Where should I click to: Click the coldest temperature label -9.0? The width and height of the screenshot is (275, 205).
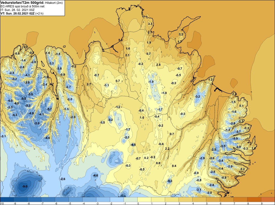pyautogui.click(x=25, y=186)
